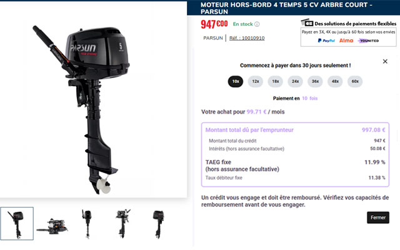400x250 pixels.
Task: Show the first upright motor thumbnail
Action: (17, 224)
